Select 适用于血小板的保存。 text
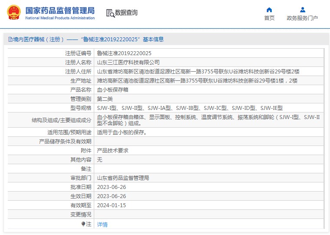 (122, 132)
